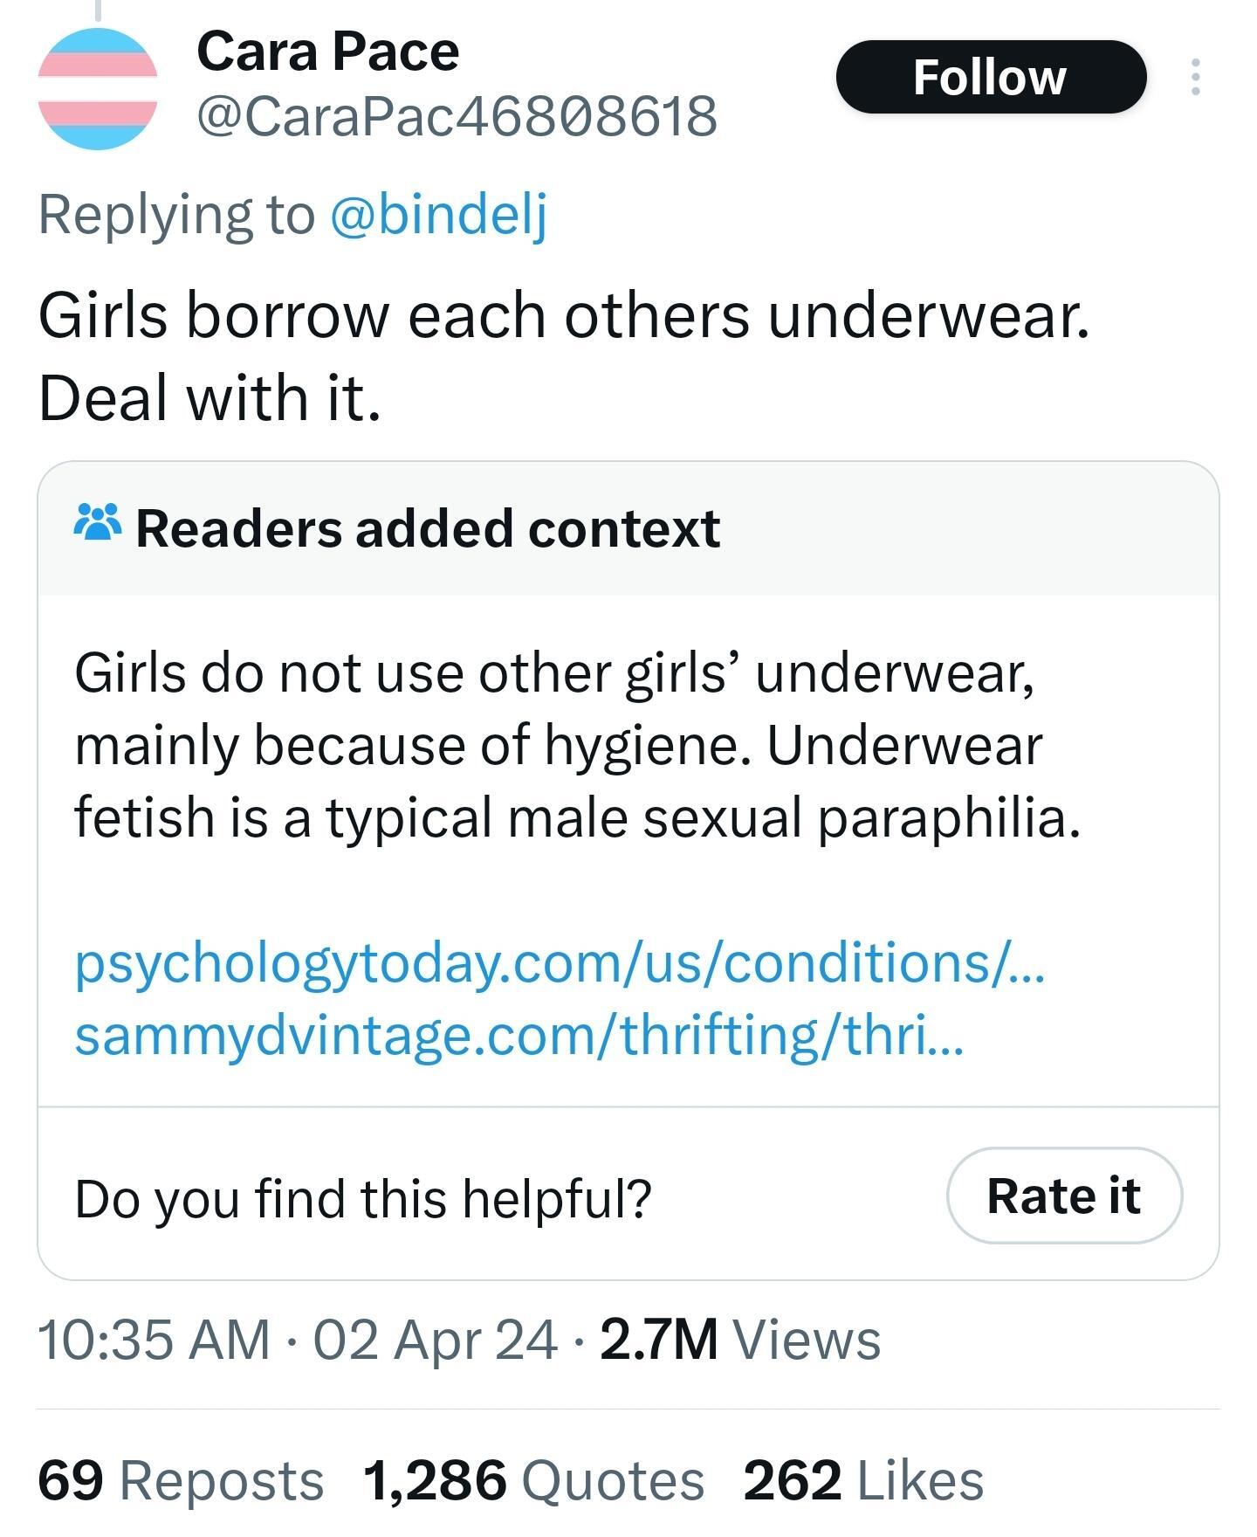Open the 2.7M Views analytics
This screenshot has height=1537, width=1257.
coord(740,1340)
